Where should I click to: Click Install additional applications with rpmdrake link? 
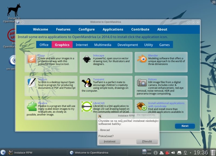click(x=166, y=104)
